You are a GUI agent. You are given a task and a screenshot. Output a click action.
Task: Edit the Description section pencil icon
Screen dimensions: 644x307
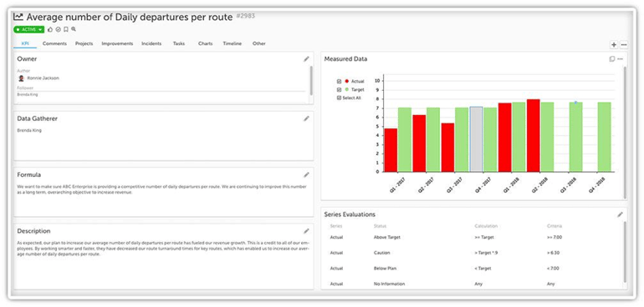point(306,231)
